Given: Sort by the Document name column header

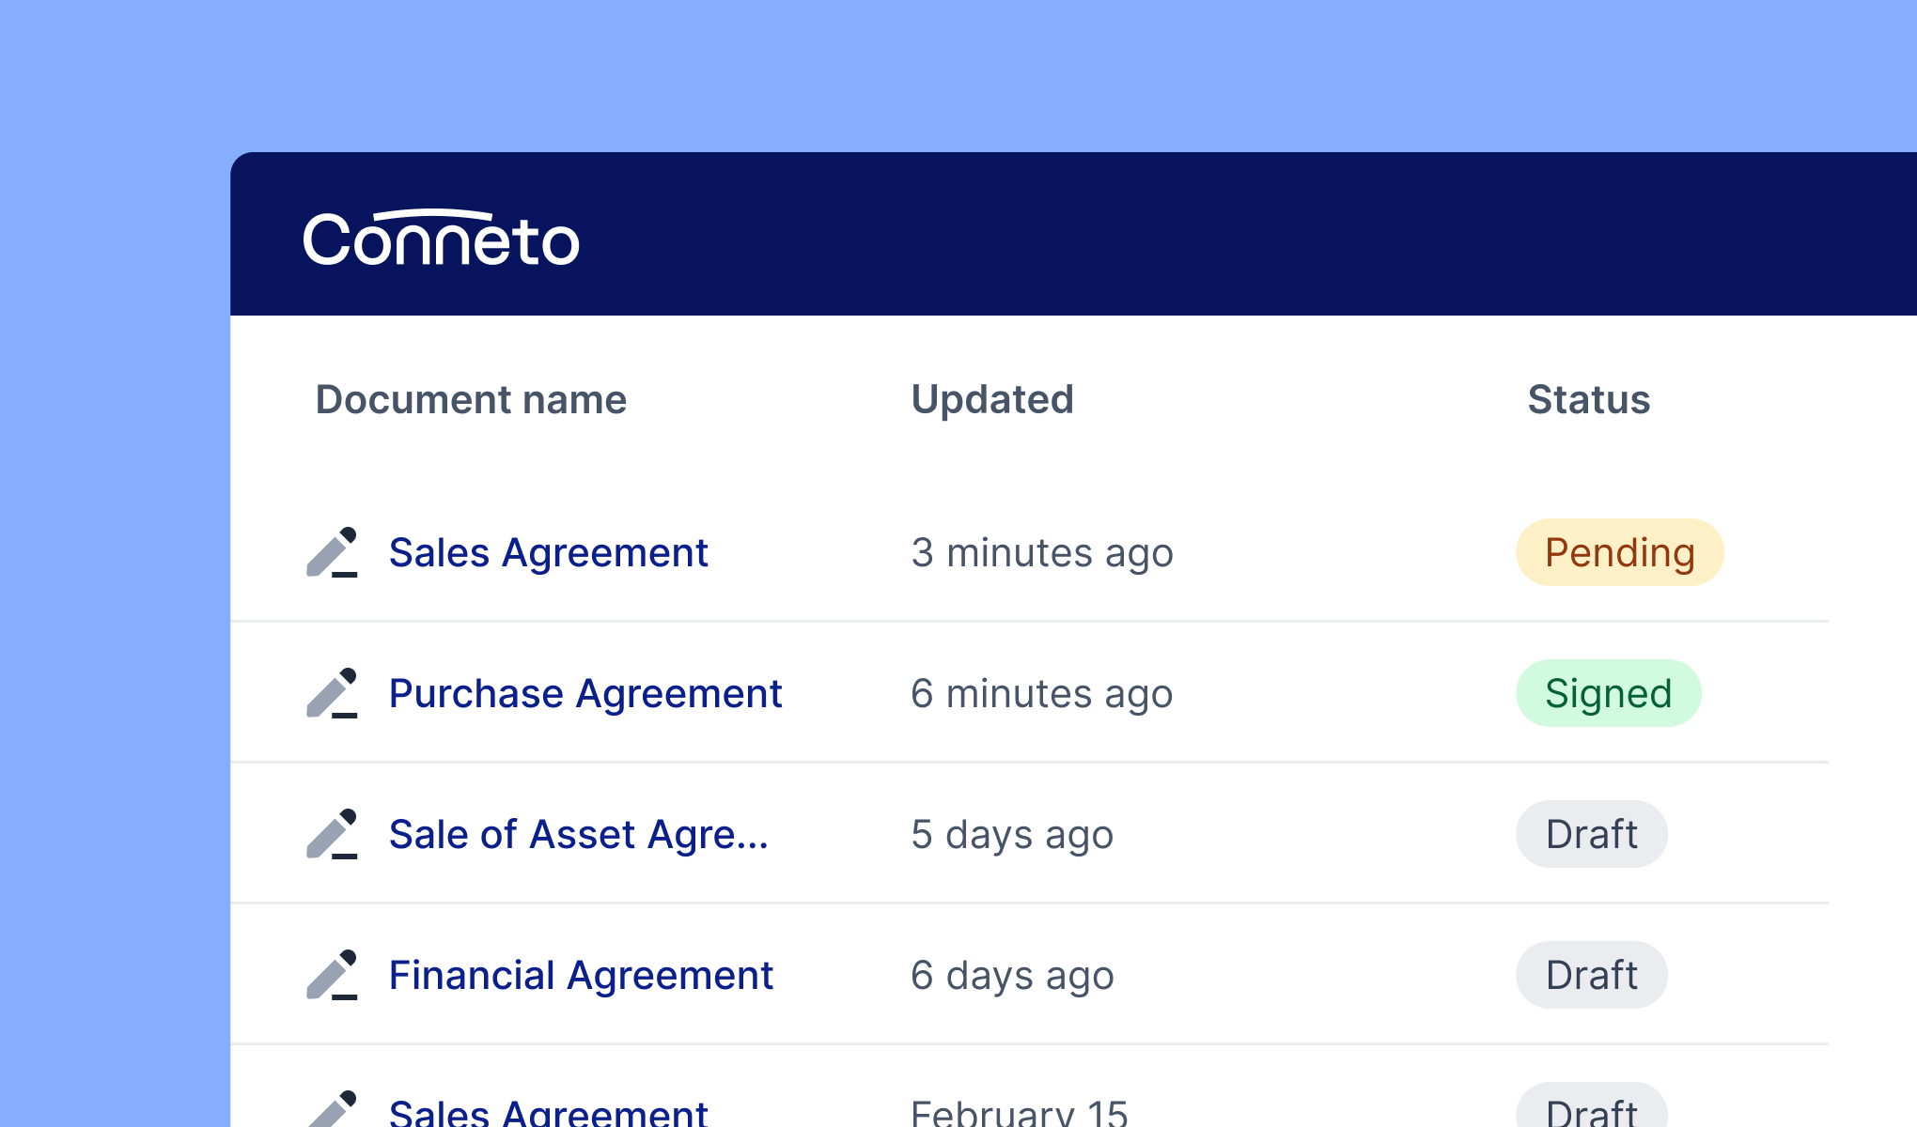Looking at the screenshot, I should click(471, 399).
